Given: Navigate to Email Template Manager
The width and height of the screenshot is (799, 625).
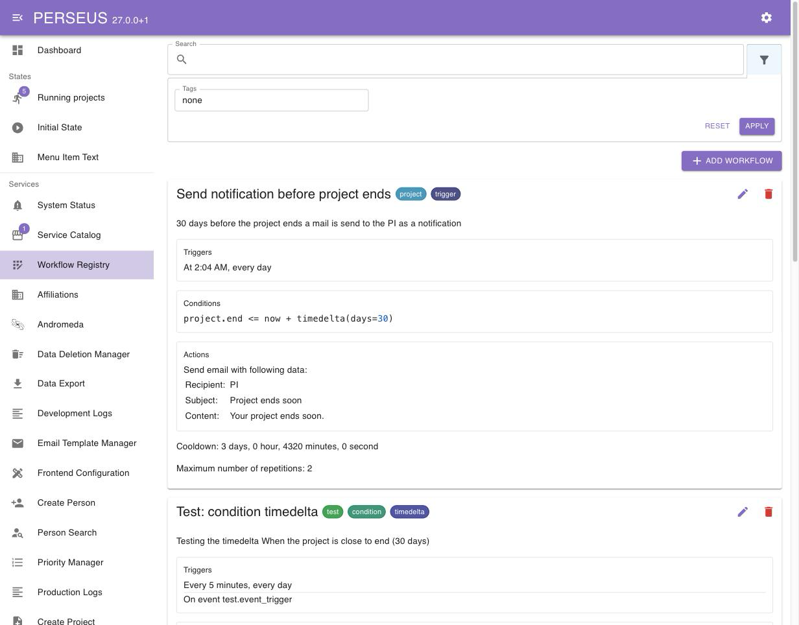Looking at the screenshot, I should 77,443.
